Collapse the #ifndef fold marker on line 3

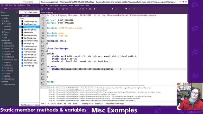tap(46, 20)
